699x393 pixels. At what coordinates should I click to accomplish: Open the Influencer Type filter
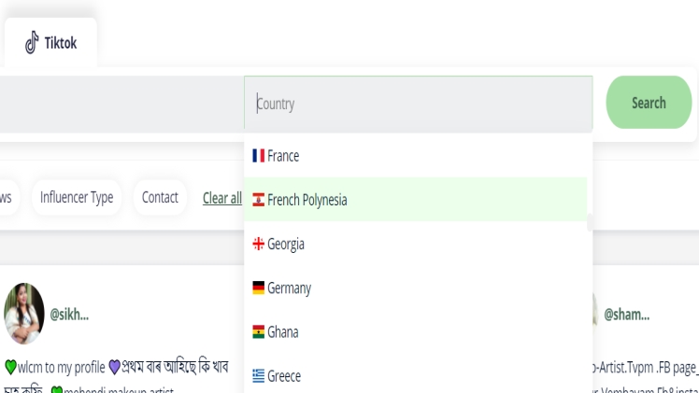(x=77, y=198)
